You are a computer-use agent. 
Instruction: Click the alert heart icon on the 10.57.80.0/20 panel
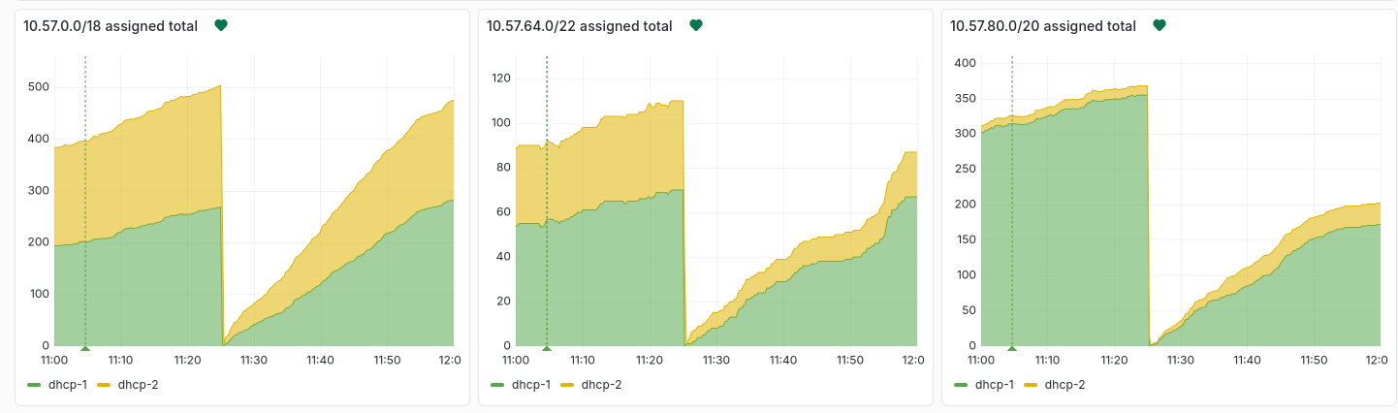(1159, 26)
